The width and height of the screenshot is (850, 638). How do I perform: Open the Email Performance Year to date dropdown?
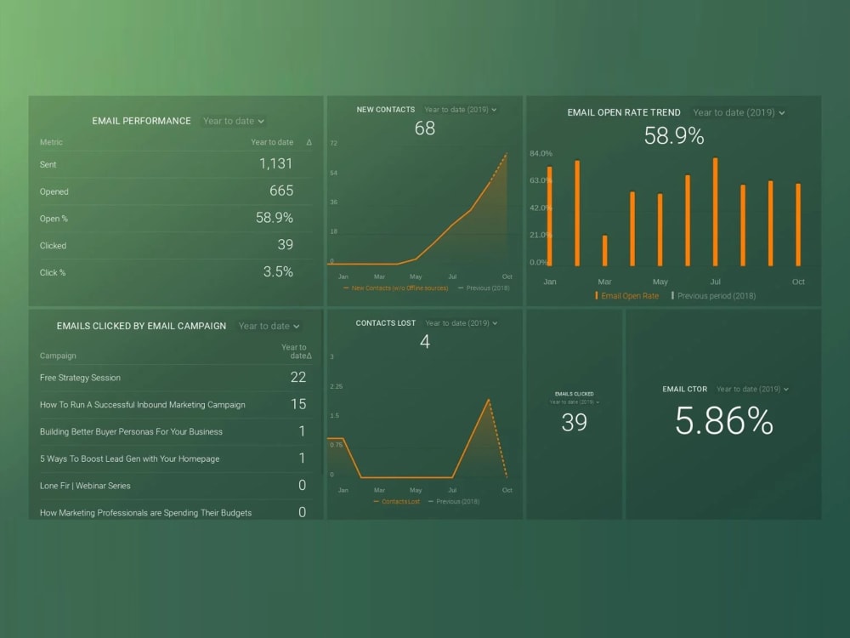232,121
